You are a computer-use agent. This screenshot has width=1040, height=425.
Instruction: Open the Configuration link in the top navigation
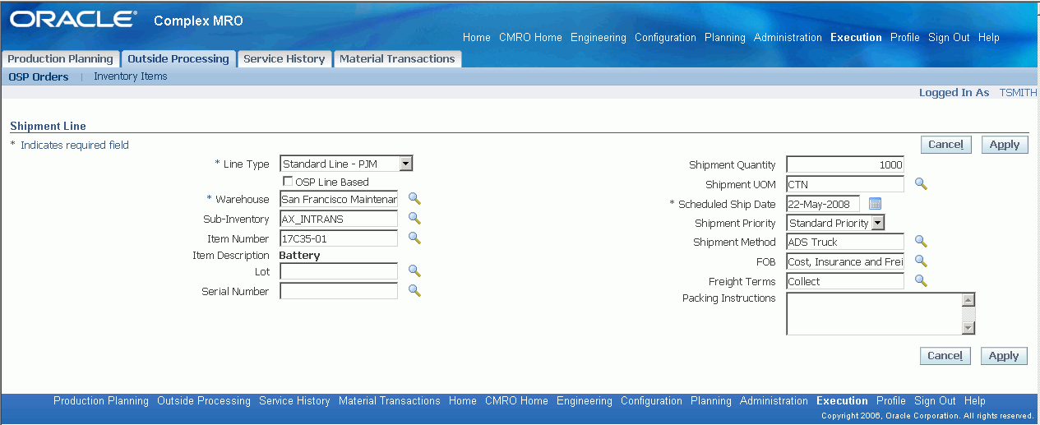(x=665, y=37)
